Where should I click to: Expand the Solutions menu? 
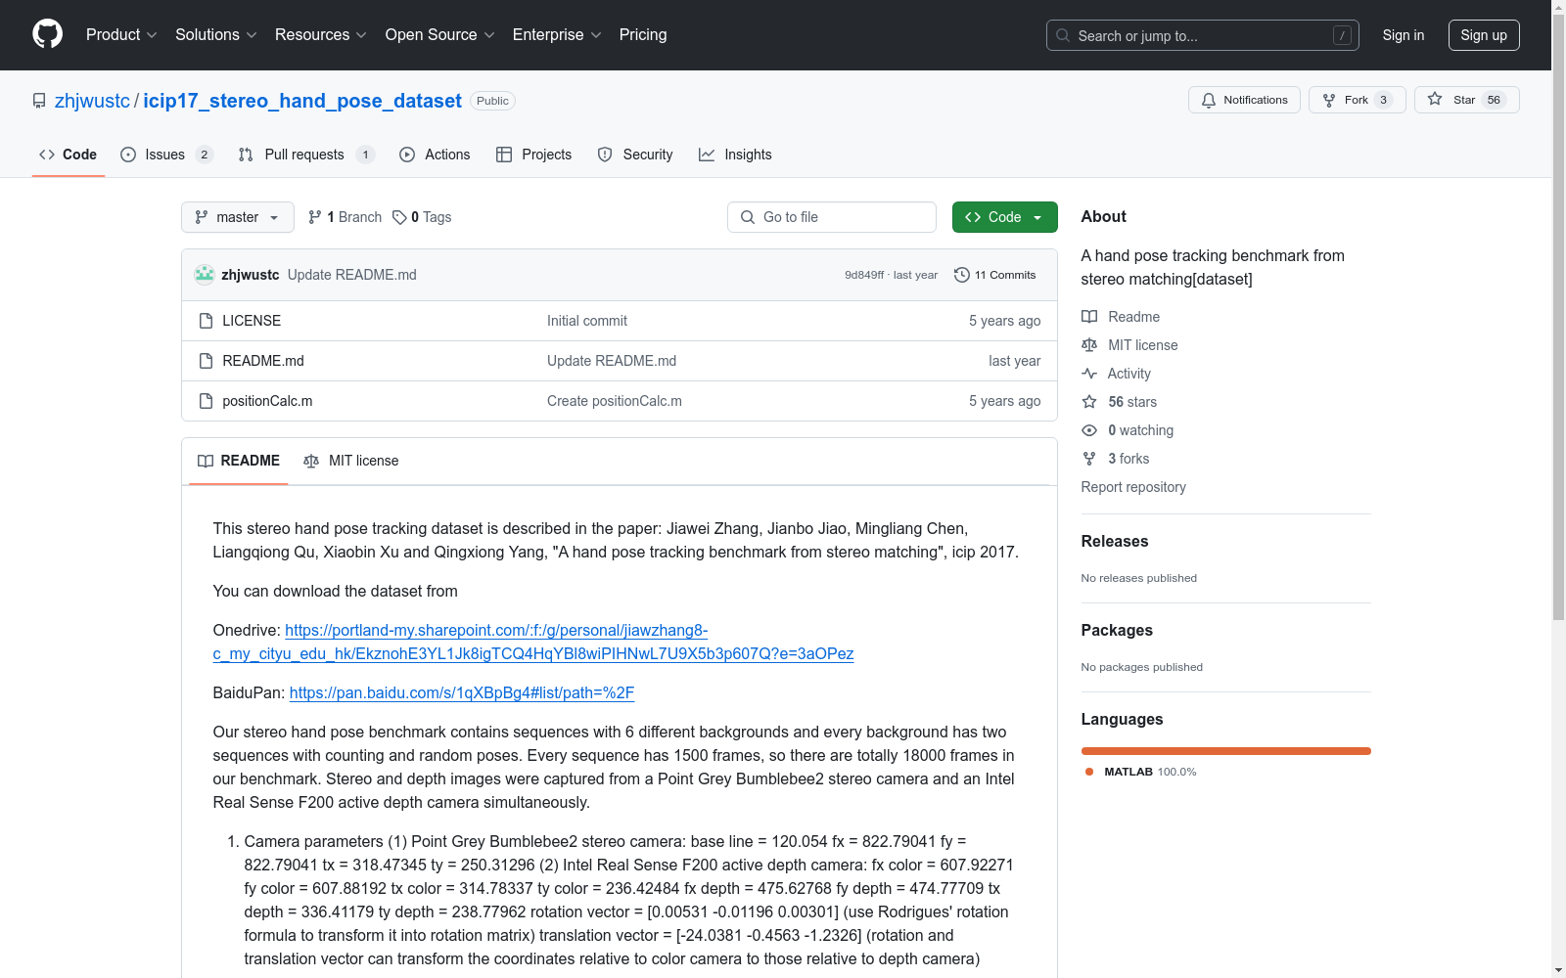[x=216, y=35]
